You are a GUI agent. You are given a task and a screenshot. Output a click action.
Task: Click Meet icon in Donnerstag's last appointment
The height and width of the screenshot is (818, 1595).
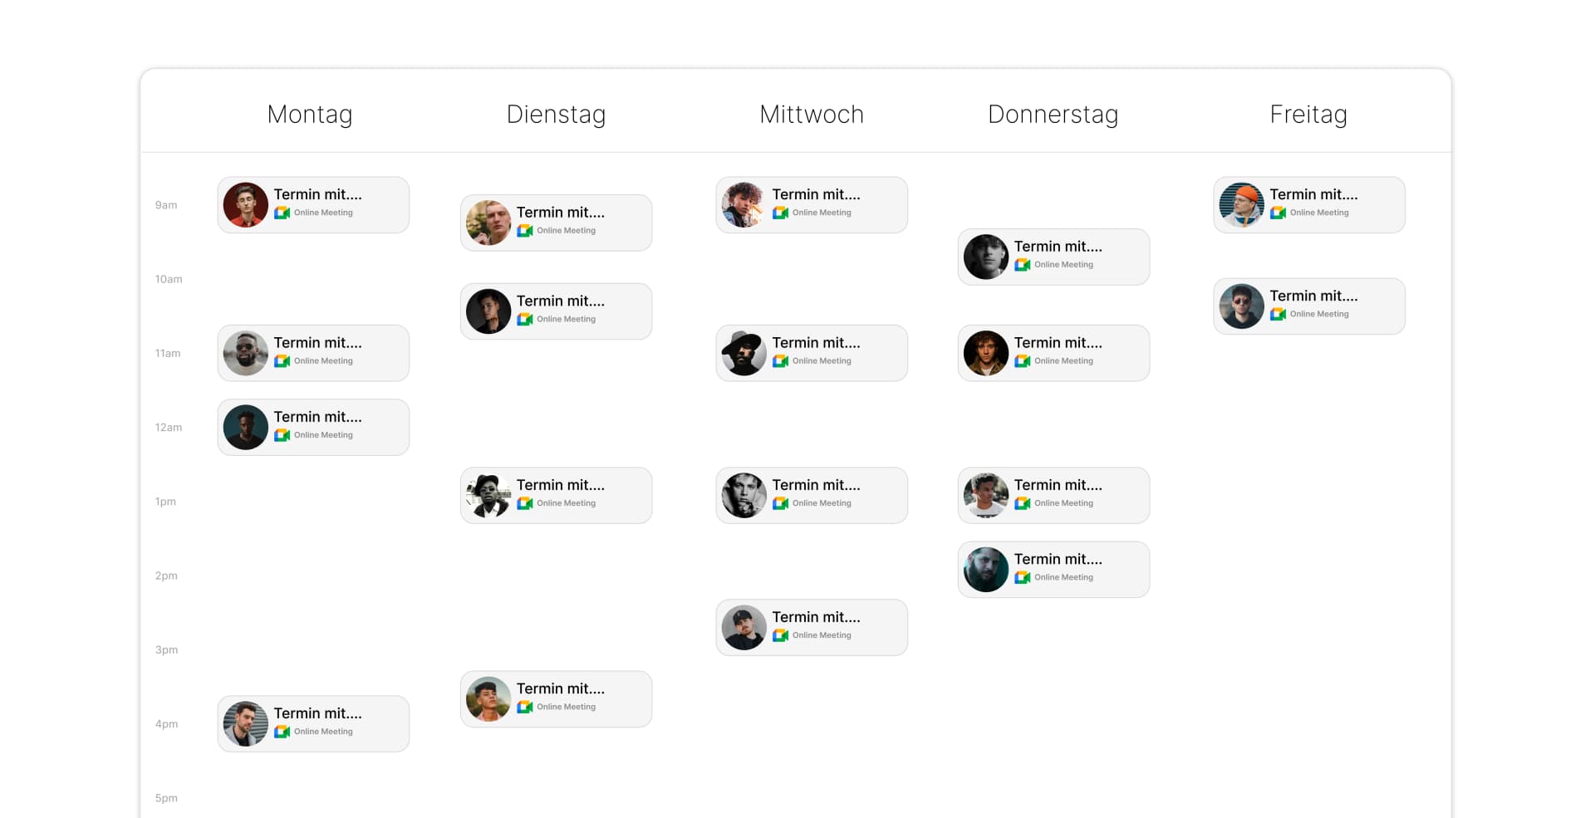click(x=1022, y=578)
